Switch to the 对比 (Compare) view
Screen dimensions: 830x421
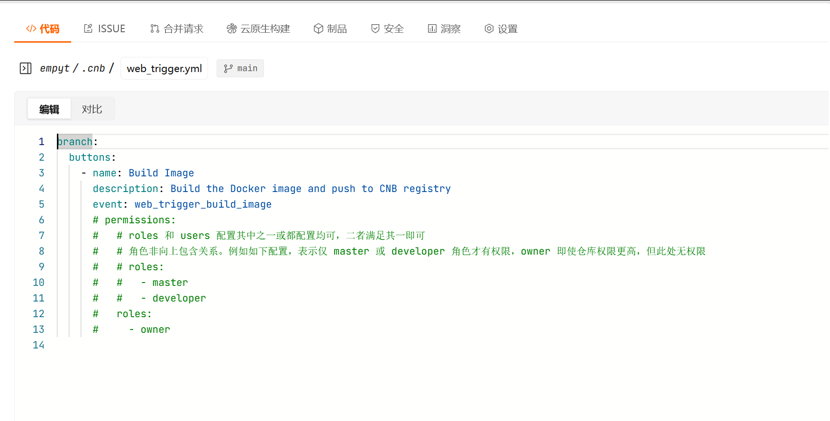pos(92,109)
